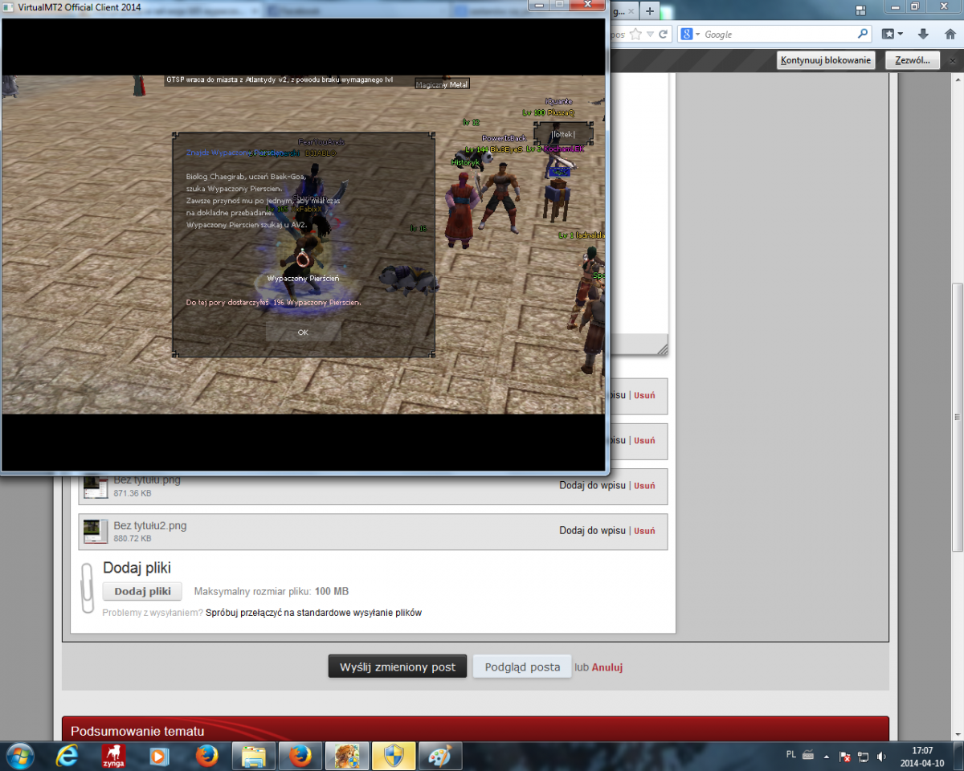Click the 880.72 KB file size
The width and height of the screenshot is (964, 771).
pyautogui.click(x=132, y=538)
